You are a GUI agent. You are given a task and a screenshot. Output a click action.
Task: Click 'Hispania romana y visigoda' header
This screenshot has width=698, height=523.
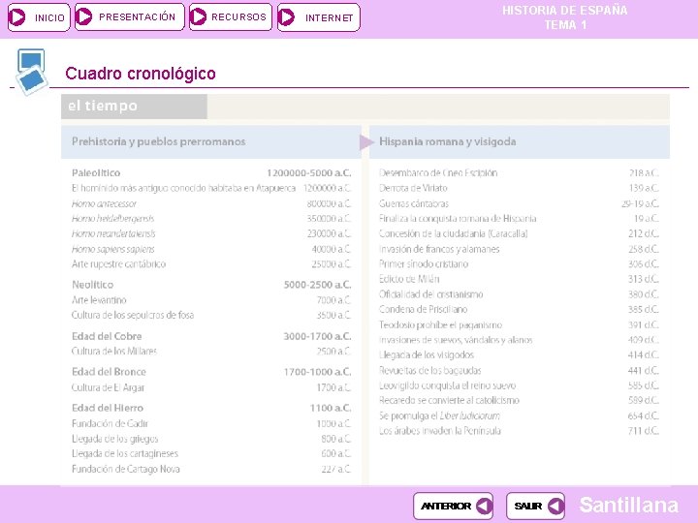coord(447,141)
